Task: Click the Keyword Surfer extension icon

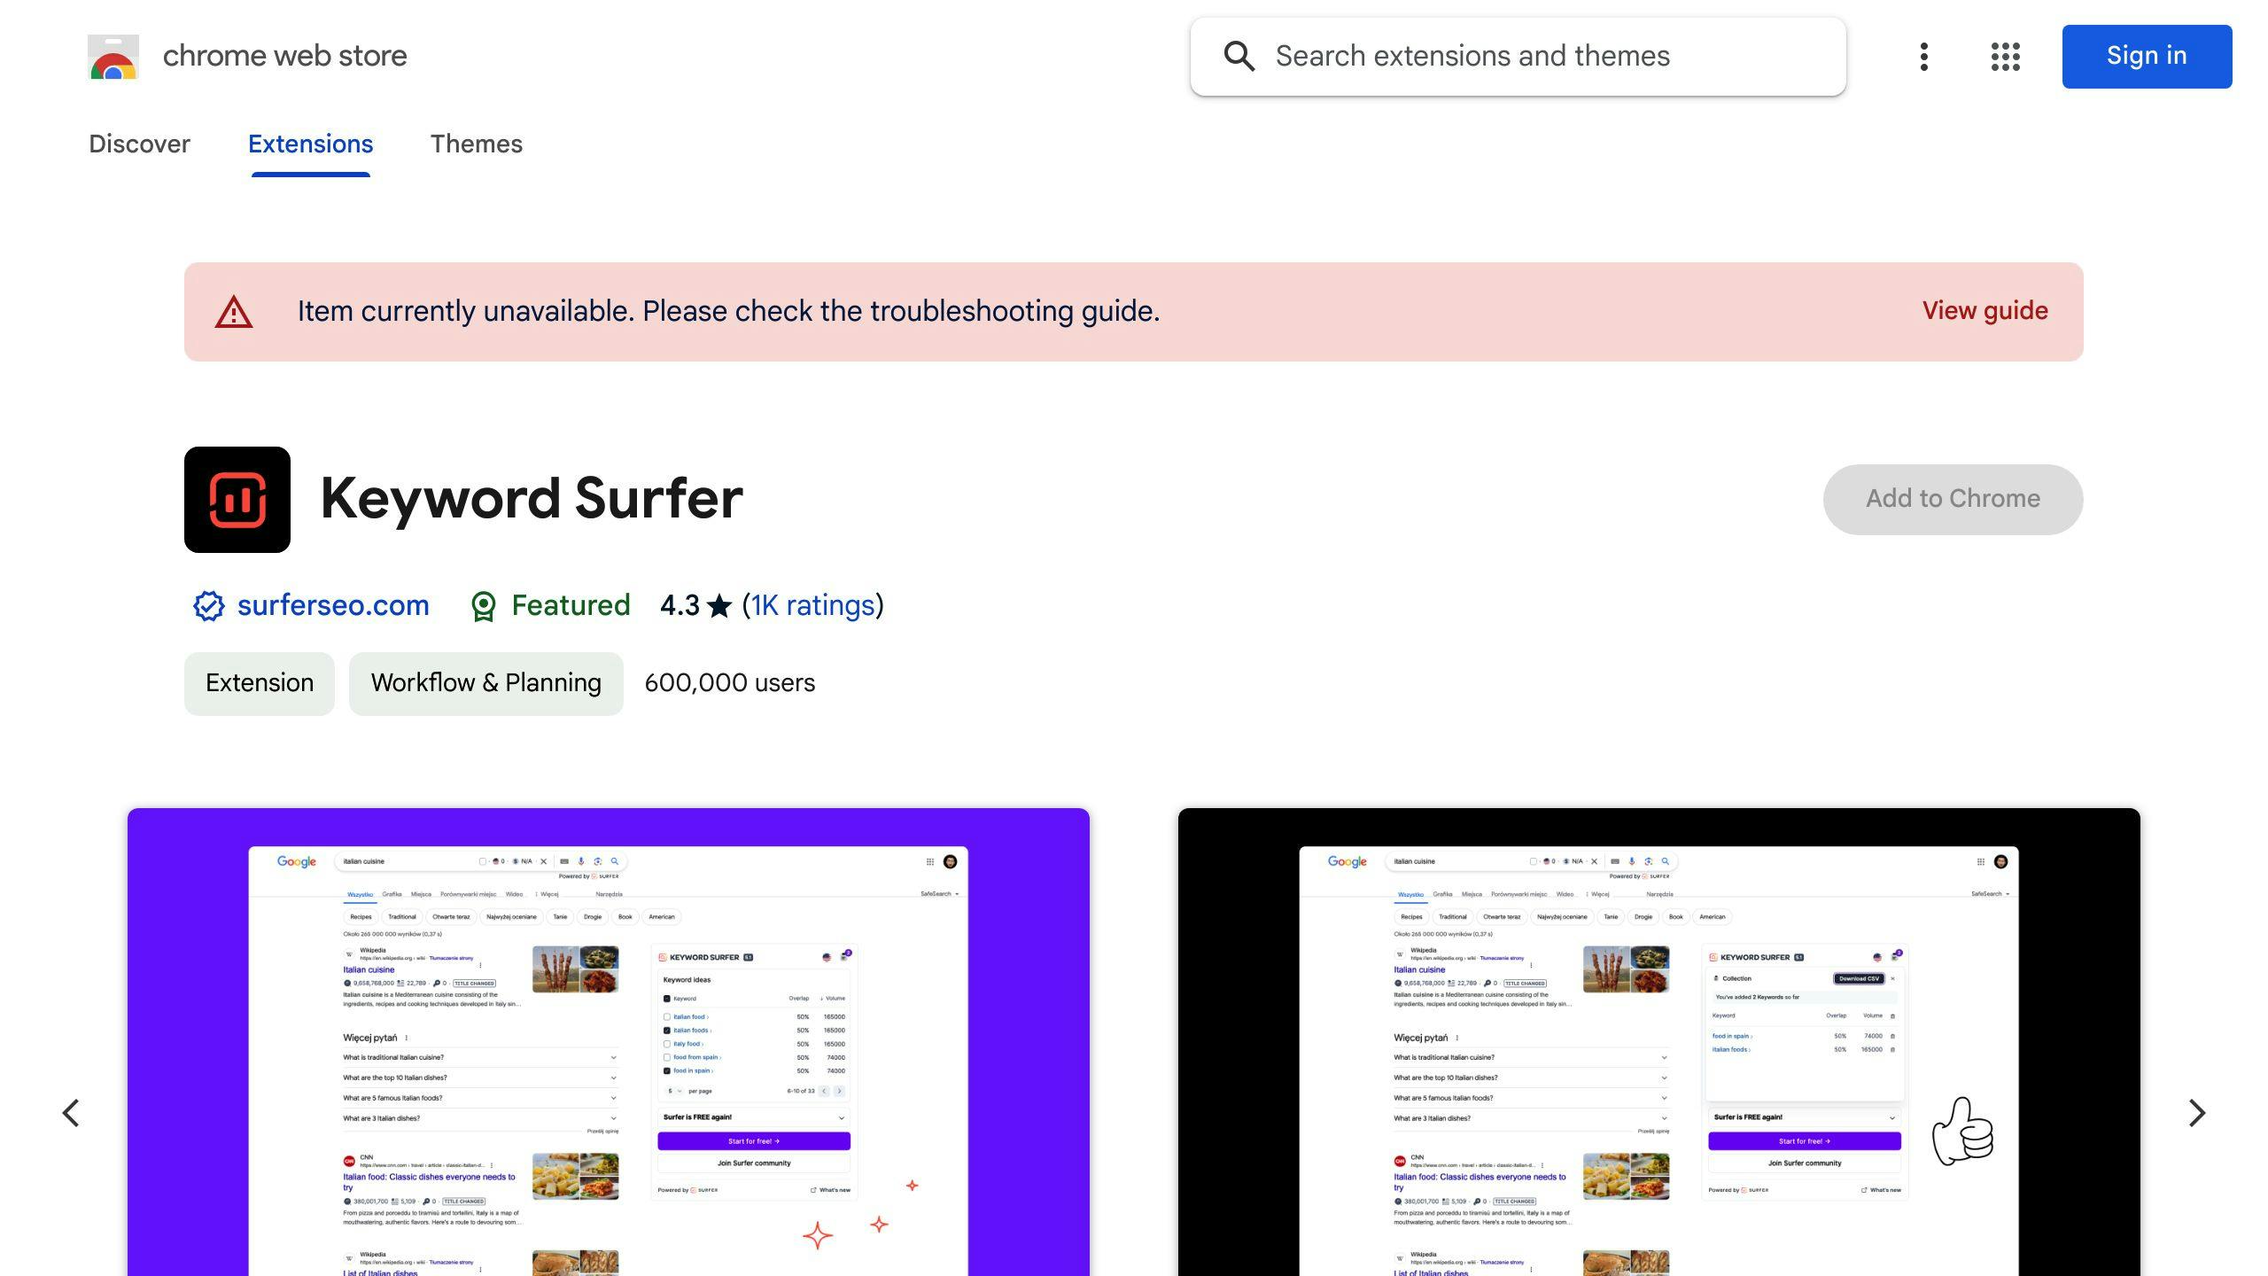Action: tap(237, 499)
